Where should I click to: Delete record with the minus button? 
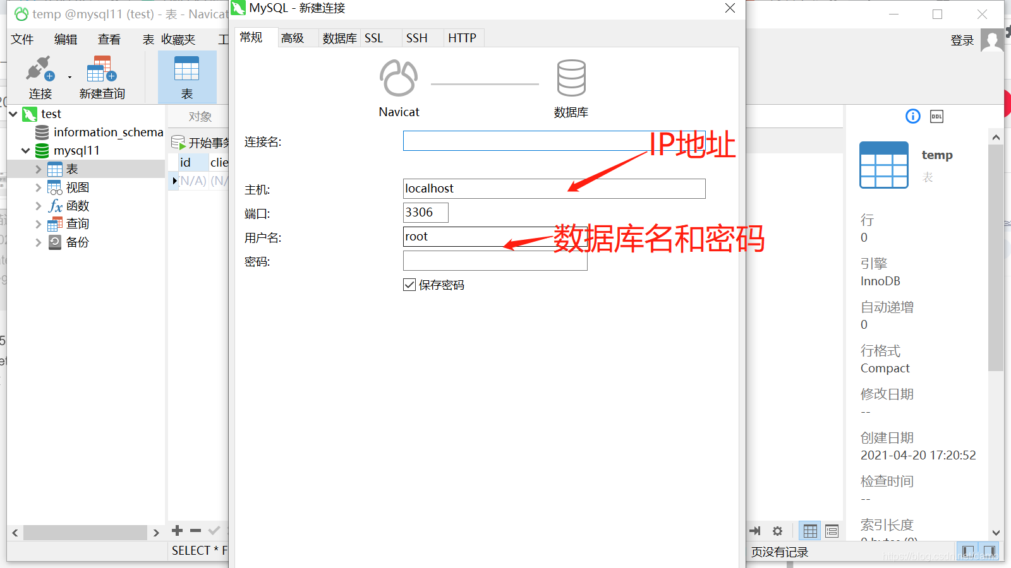pyautogui.click(x=196, y=531)
